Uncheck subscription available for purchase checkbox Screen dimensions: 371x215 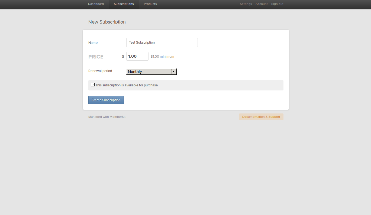[93, 85]
